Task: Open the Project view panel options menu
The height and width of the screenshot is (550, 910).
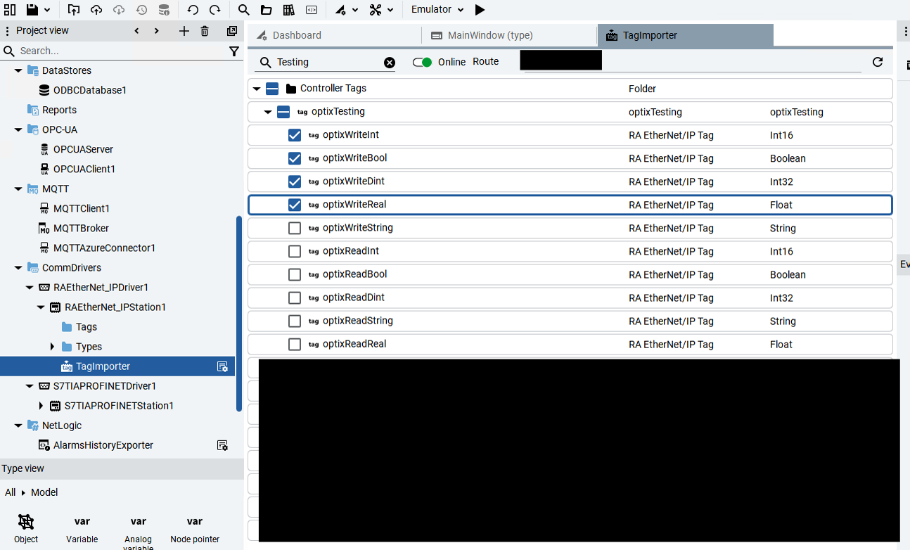Action: point(7,31)
